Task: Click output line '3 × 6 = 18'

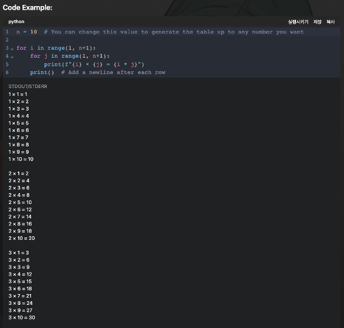Action: 20,289
